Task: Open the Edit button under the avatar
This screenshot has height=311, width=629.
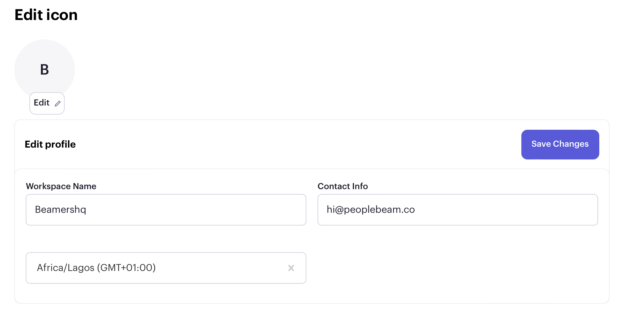Action: click(x=47, y=103)
